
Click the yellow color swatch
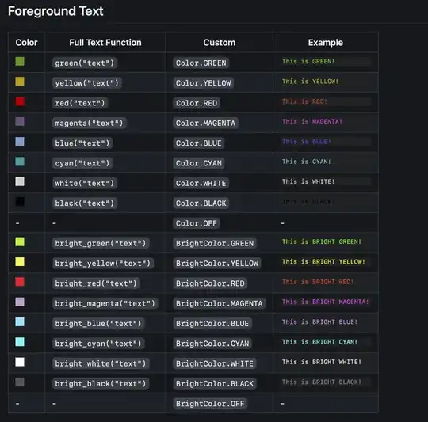(x=20, y=82)
